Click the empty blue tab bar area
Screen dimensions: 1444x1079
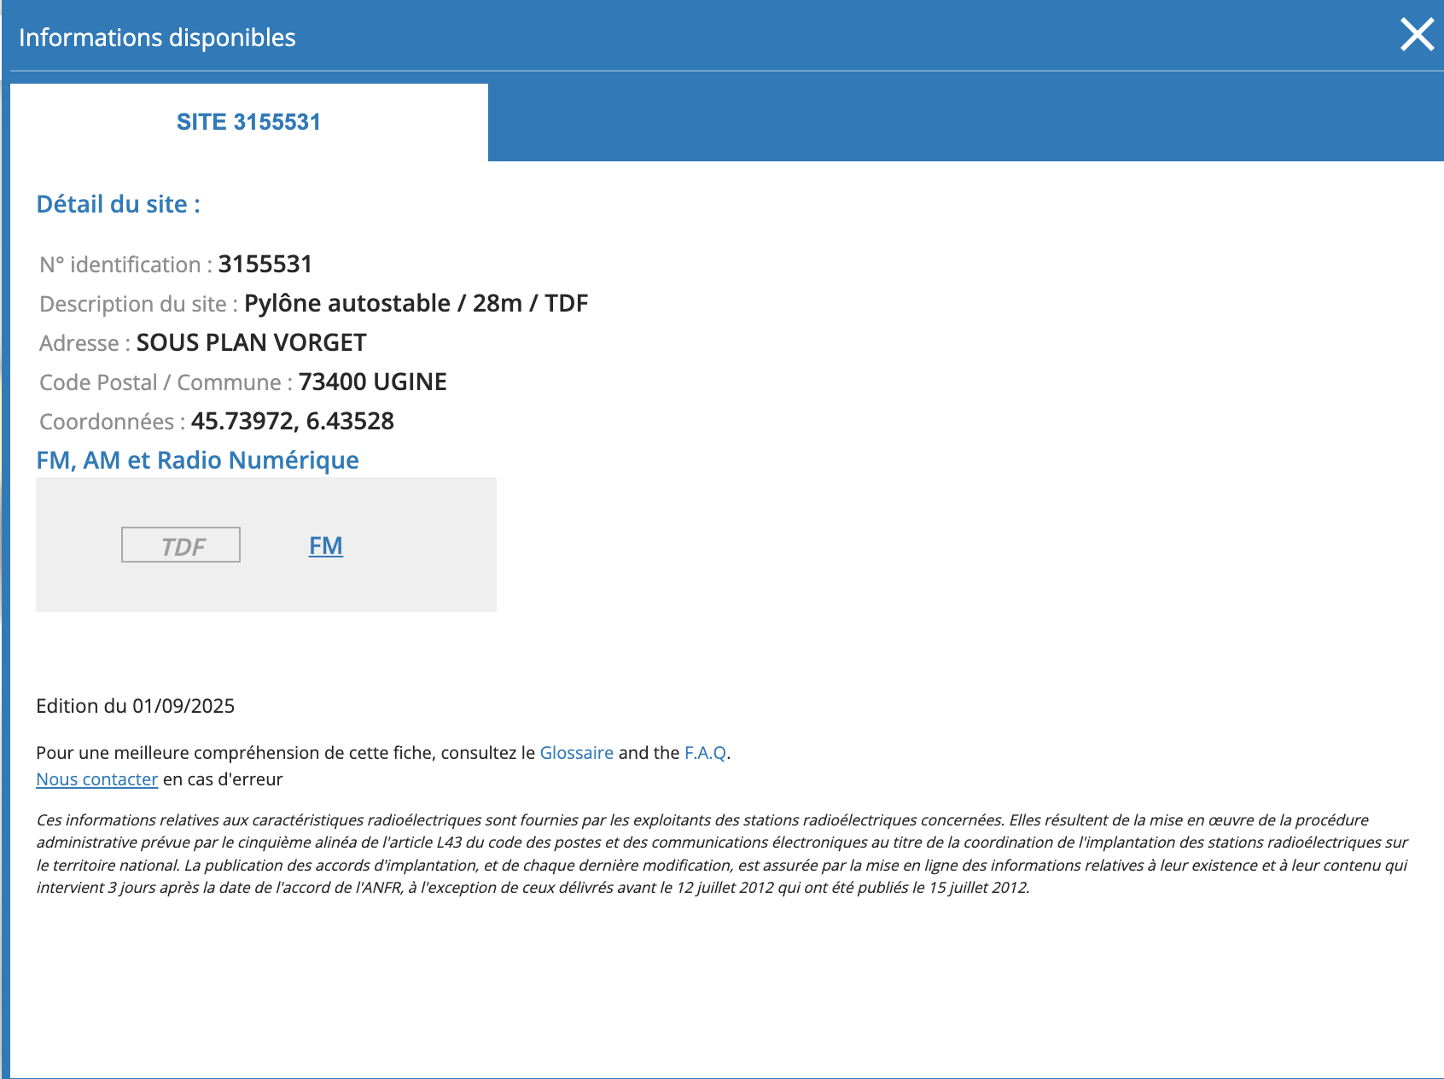tap(966, 122)
